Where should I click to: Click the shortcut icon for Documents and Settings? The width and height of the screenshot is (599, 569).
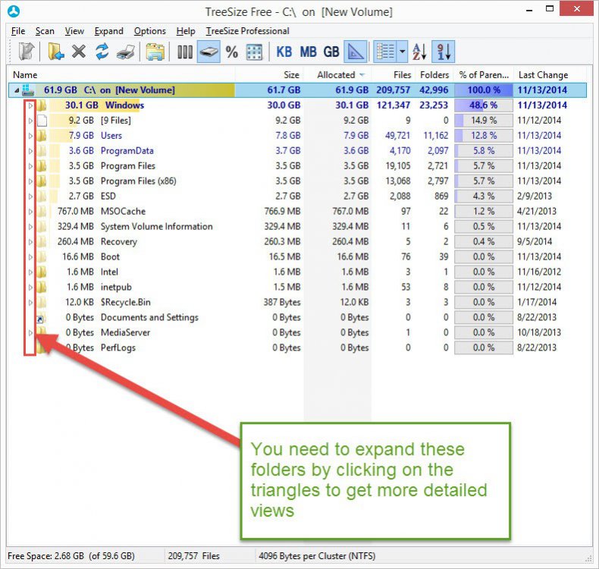40,319
